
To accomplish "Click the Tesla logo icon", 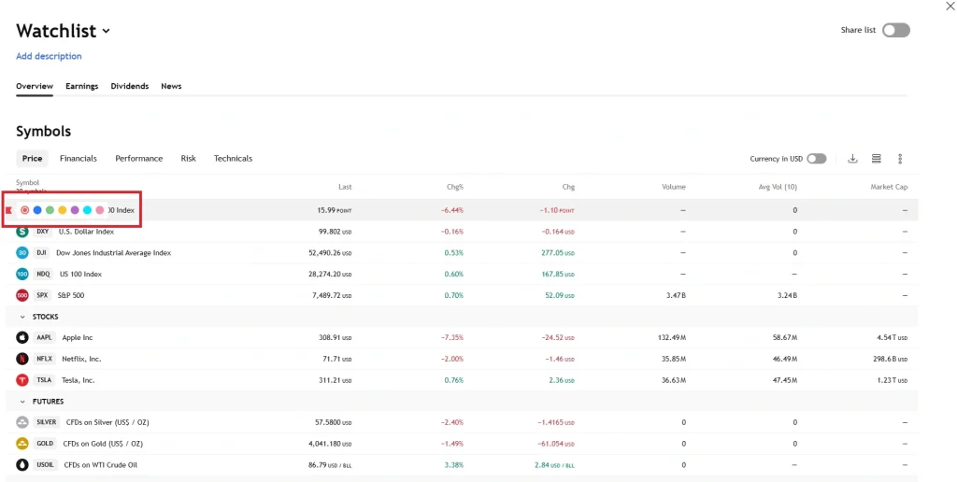I will (x=22, y=380).
